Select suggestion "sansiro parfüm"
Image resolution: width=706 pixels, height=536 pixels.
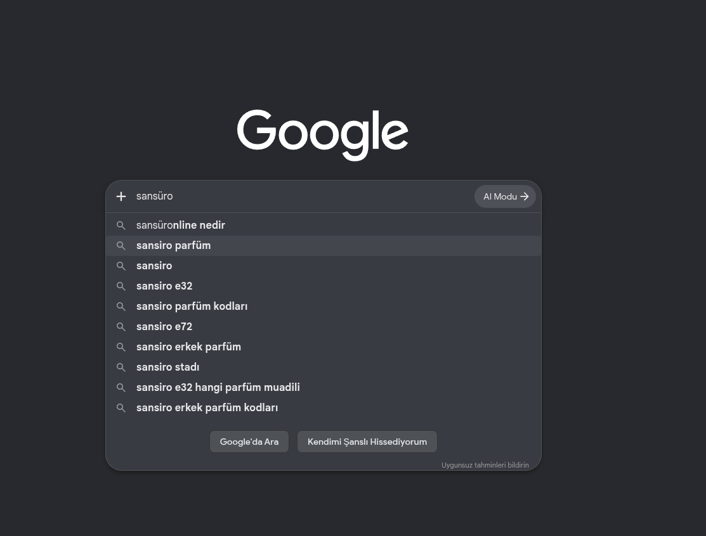[324, 246]
